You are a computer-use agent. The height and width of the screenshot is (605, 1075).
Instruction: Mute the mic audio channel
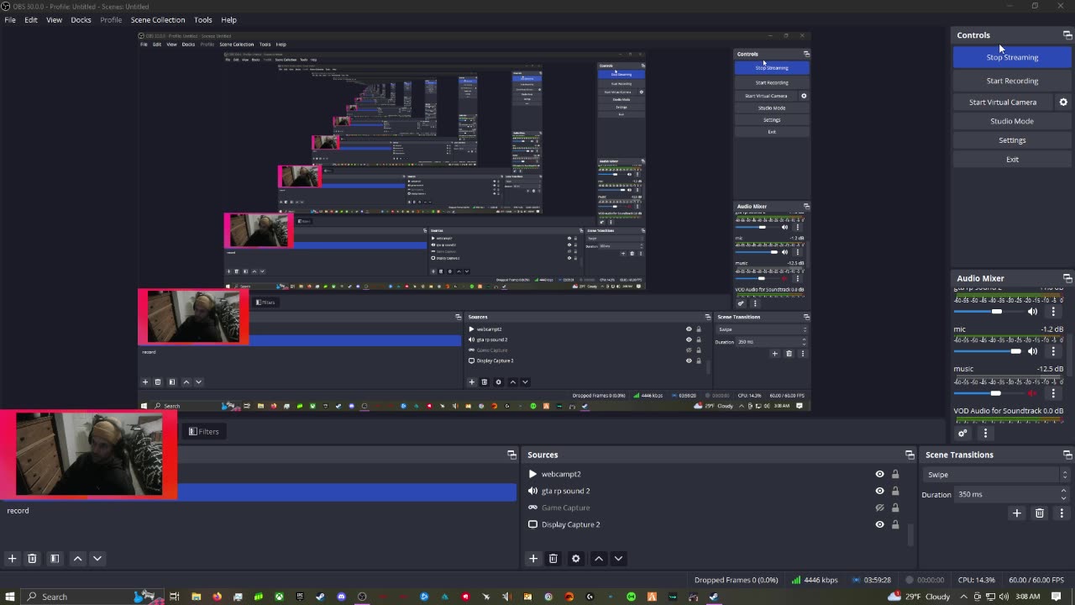coord(1033,351)
